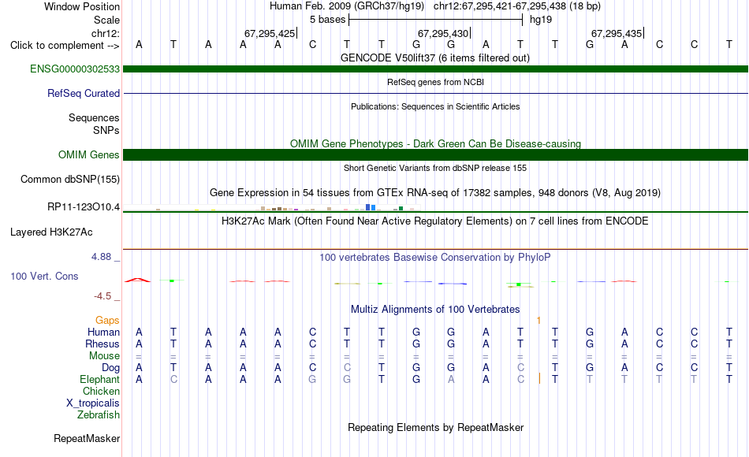Click the -4.5 PhyloP lower scale value

pos(102,296)
